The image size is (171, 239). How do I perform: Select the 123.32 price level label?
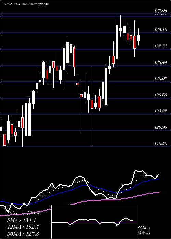pyautogui.click(x=160, y=111)
